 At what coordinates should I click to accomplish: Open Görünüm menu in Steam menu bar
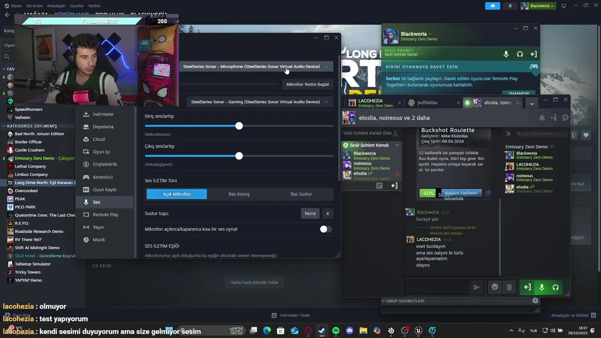pyautogui.click(x=34, y=6)
